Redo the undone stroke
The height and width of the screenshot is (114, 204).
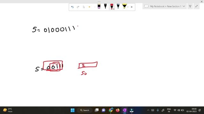78,7
